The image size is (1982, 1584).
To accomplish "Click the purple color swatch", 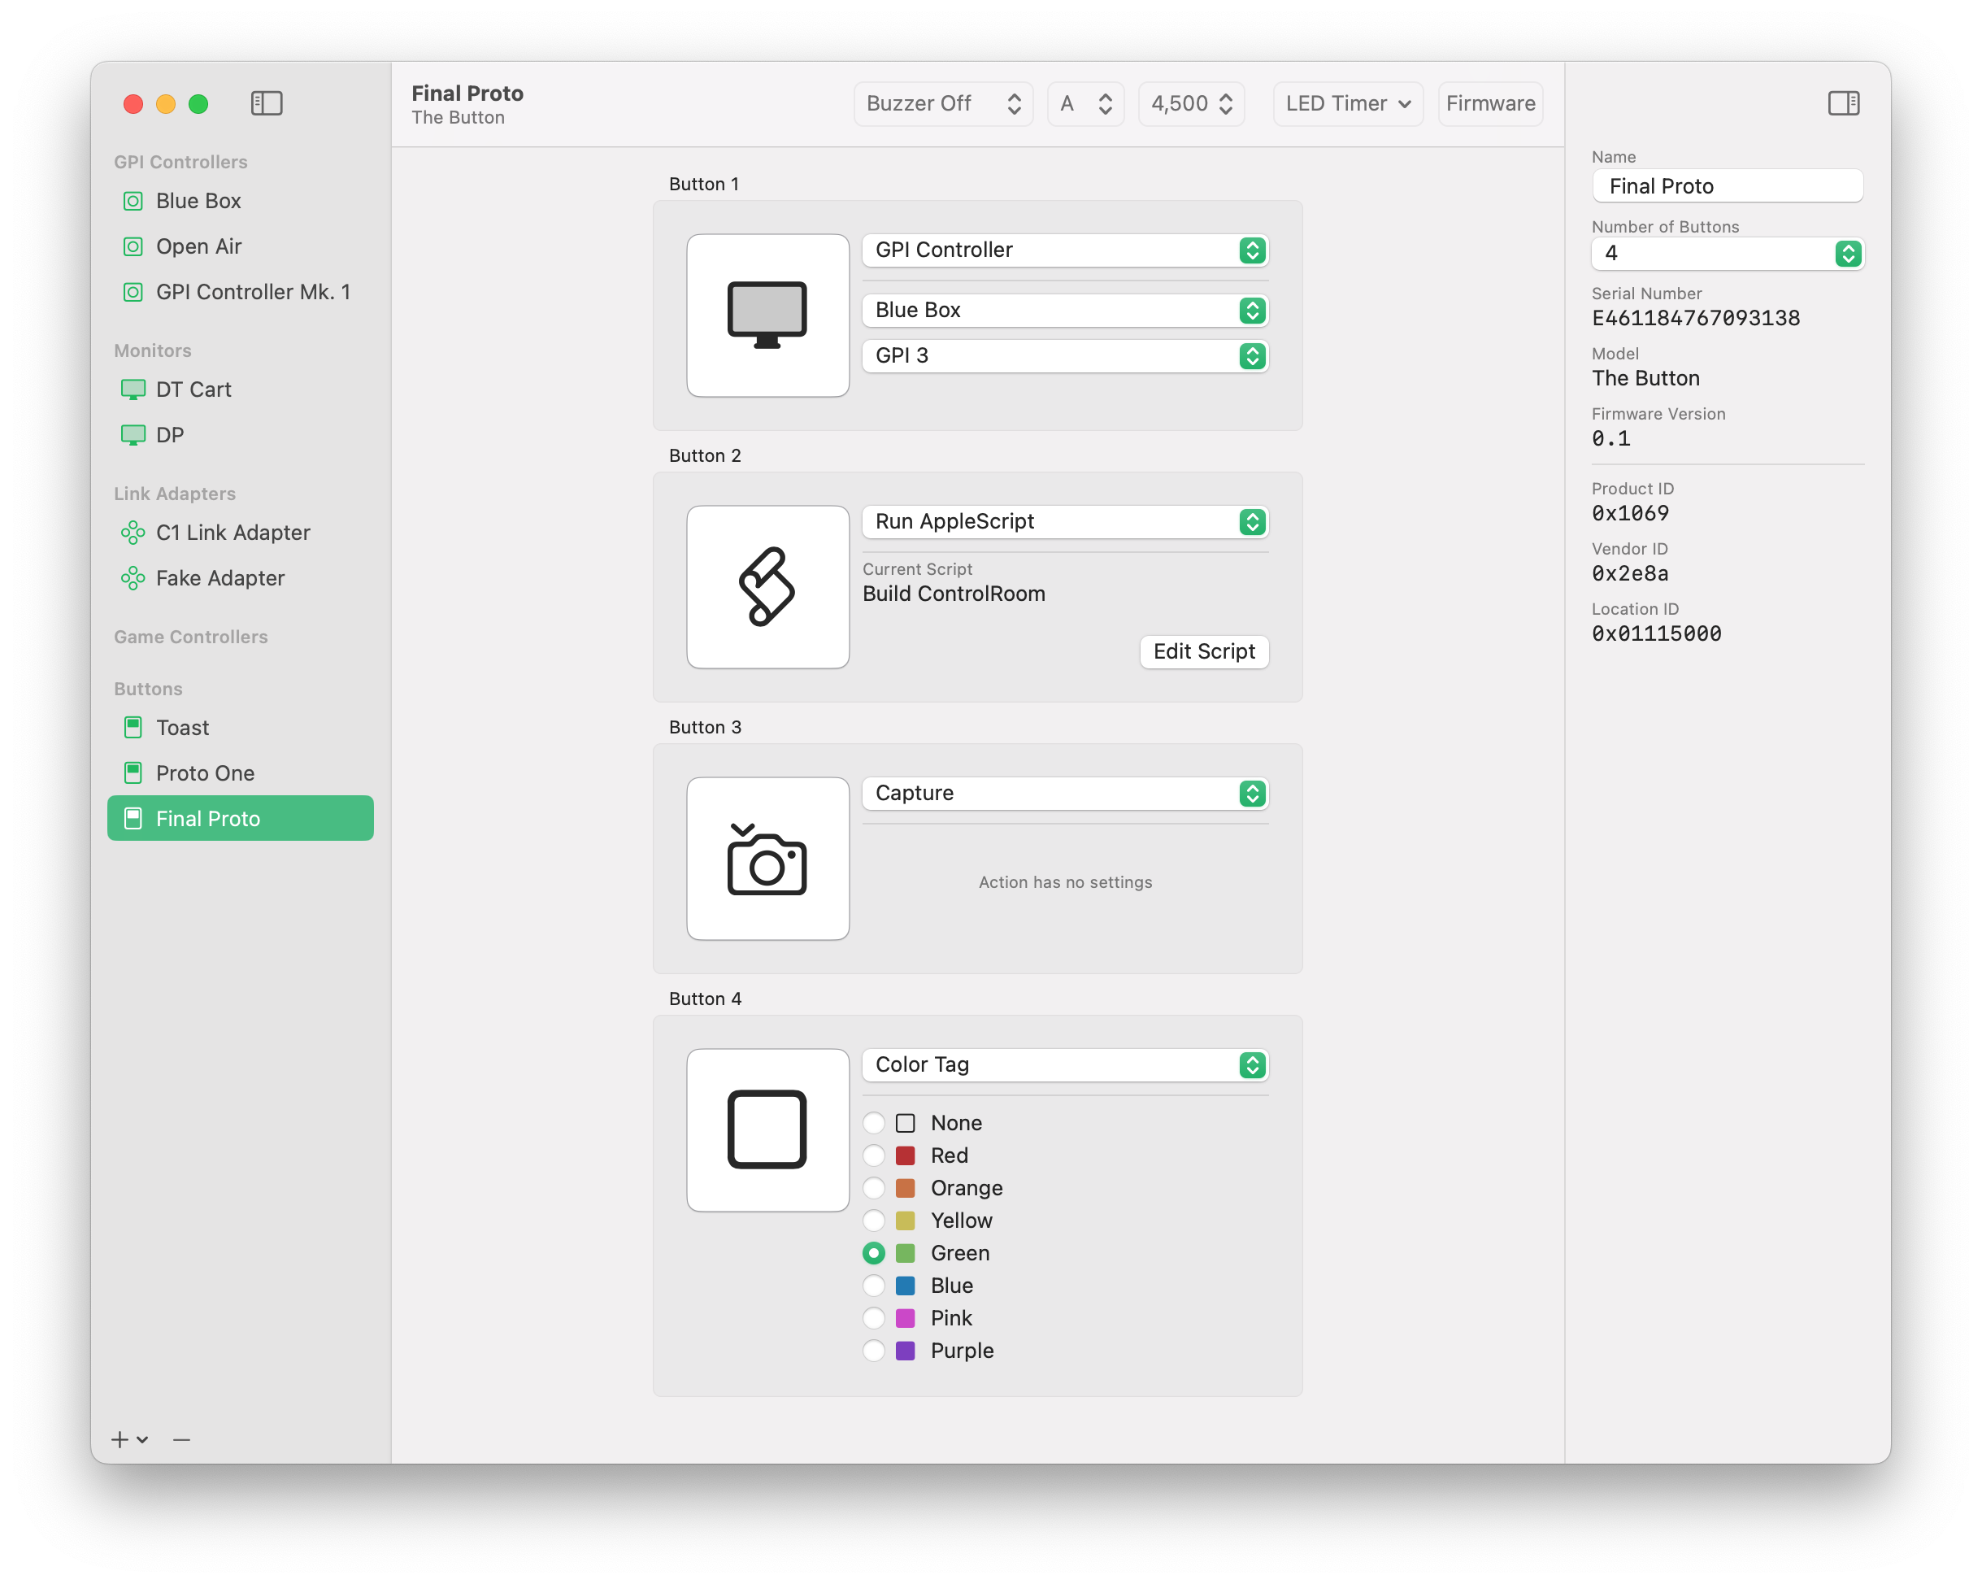I will click(x=906, y=1351).
